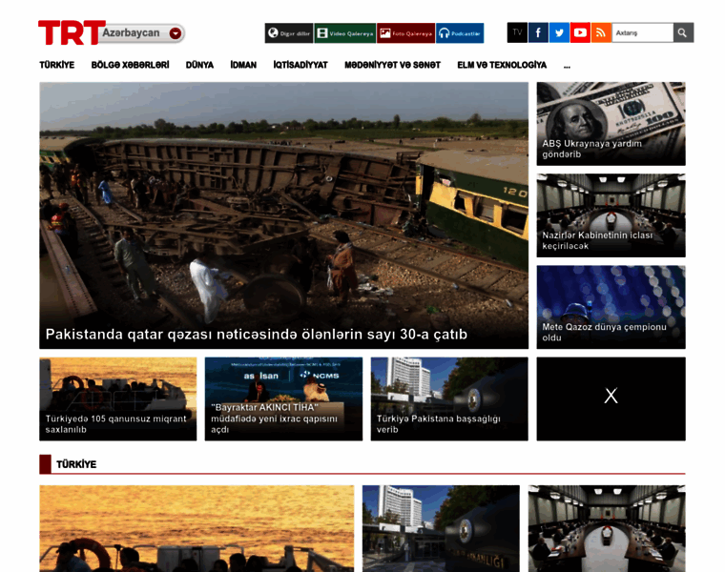This screenshot has height=572, width=725.
Task: Open the TÜRKİYE section heading
Action: click(x=76, y=464)
